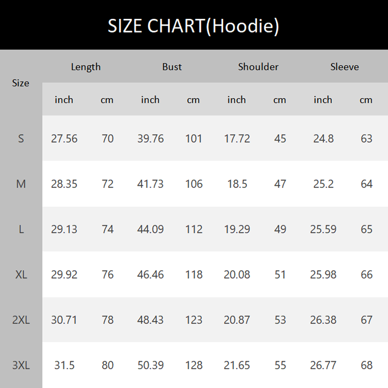Viewport: 388px width, 388px height.
Task: Select the 2XL size row label
Action: tap(21, 320)
